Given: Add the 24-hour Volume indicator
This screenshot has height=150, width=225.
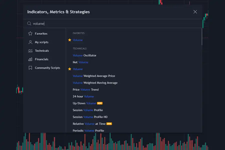Looking at the screenshot, I should point(83,96).
